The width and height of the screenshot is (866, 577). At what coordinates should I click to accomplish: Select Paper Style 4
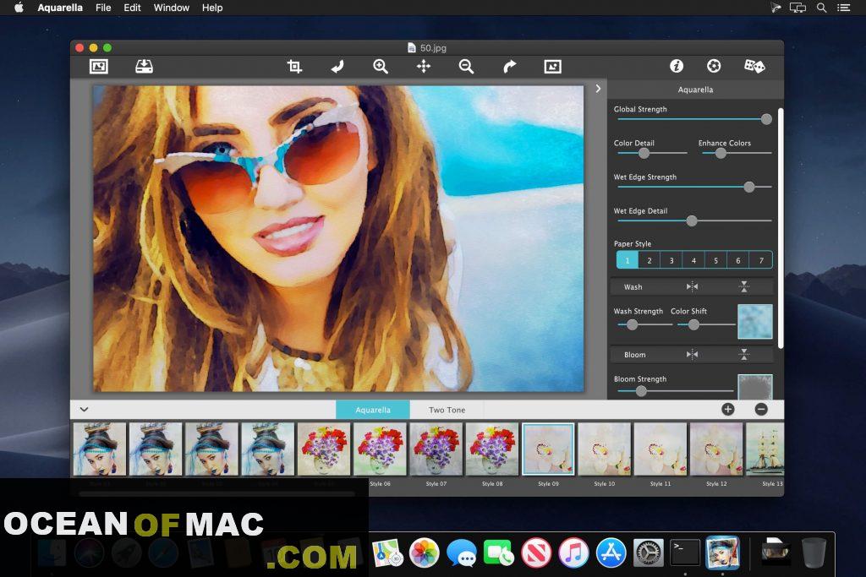693,260
